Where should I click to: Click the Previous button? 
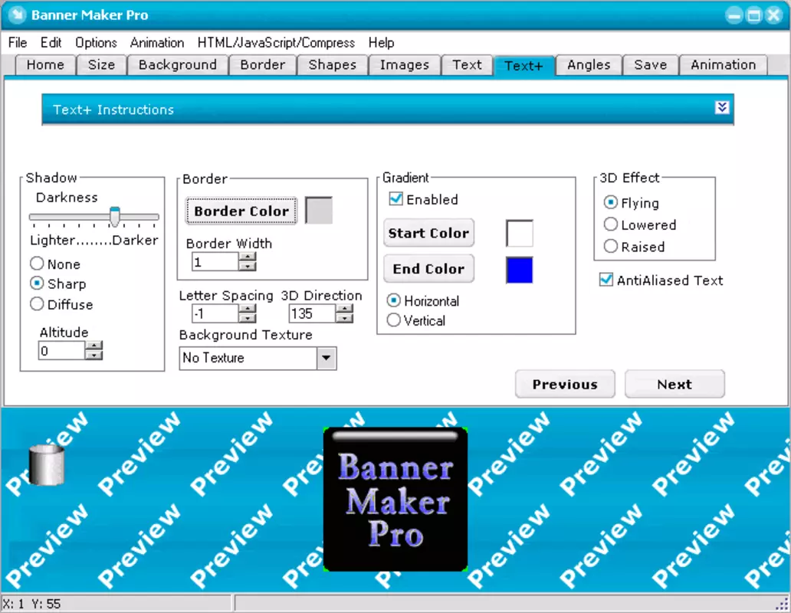tap(565, 384)
